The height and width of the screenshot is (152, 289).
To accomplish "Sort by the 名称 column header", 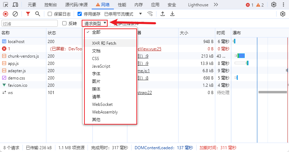I will pos(23,33).
